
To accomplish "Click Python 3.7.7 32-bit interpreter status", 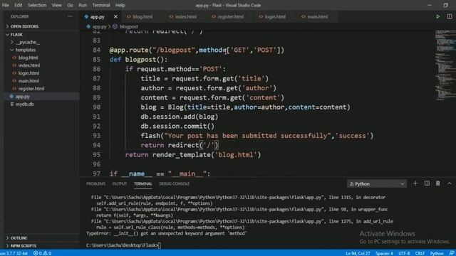I will tap(14, 253).
